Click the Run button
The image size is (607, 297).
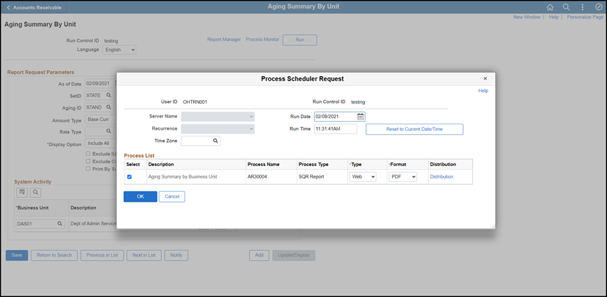[x=299, y=40]
